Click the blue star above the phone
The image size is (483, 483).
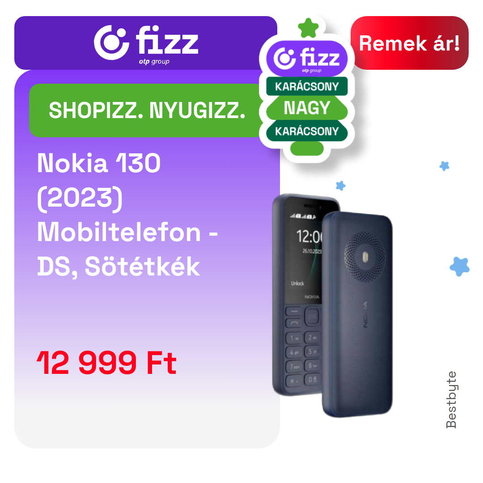click(x=340, y=186)
